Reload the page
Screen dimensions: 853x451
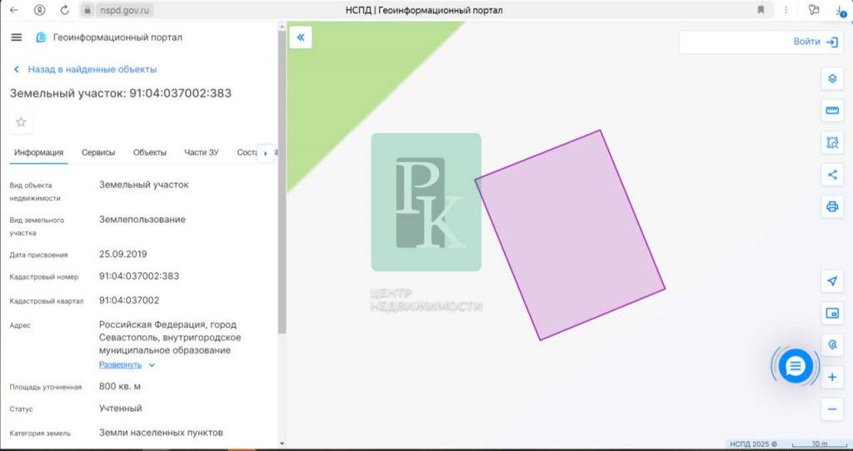pyautogui.click(x=65, y=10)
